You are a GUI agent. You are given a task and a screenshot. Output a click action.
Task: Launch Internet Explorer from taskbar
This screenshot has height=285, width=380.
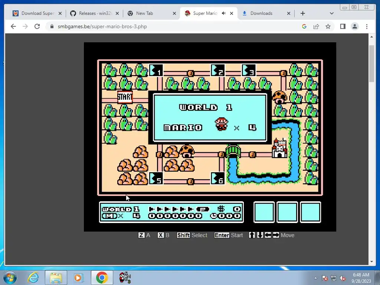[33, 278]
